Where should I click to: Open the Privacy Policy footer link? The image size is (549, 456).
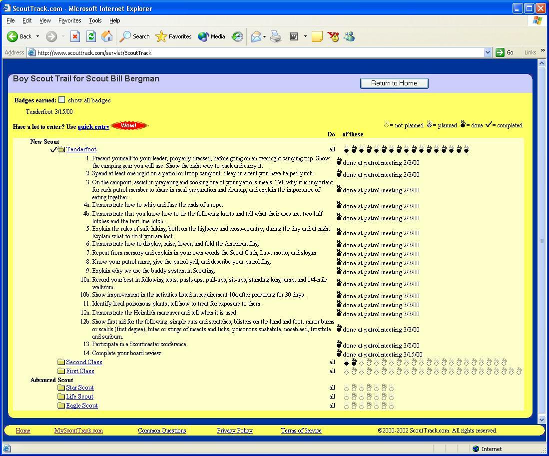[x=235, y=431]
